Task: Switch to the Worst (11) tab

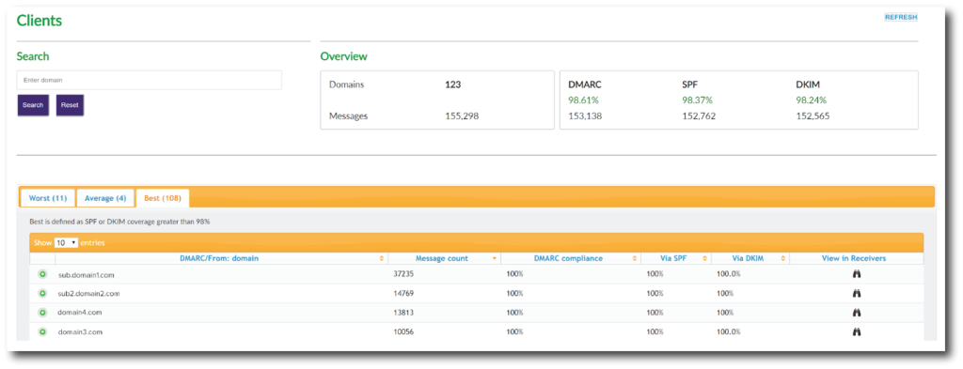Action: click(x=48, y=198)
